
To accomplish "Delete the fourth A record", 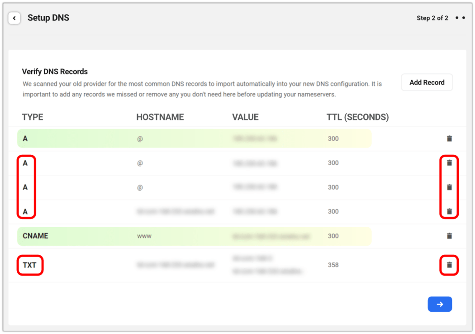I will [449, 211].
